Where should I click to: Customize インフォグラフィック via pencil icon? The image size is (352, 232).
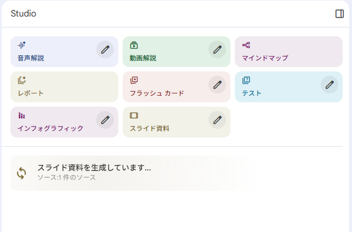tap(105, 120)
